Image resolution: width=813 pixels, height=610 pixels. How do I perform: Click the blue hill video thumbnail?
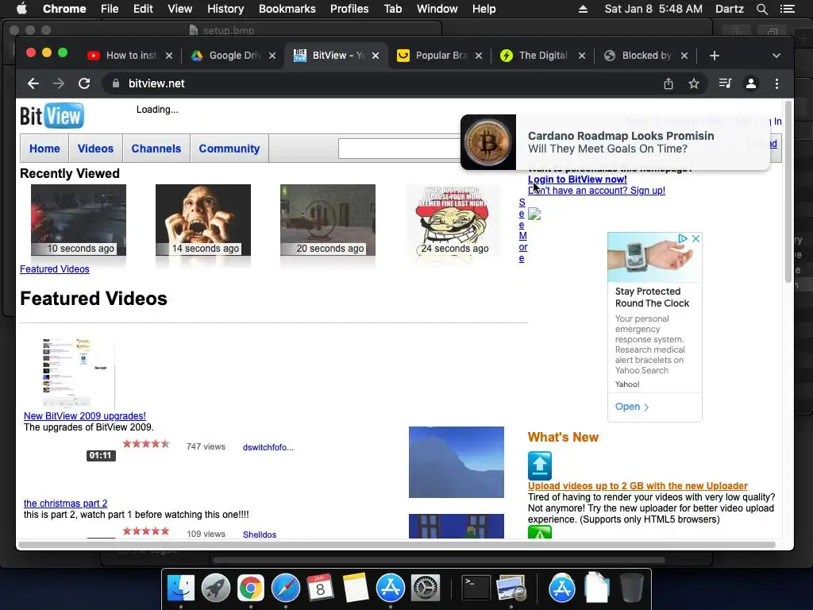click(457, 462)
